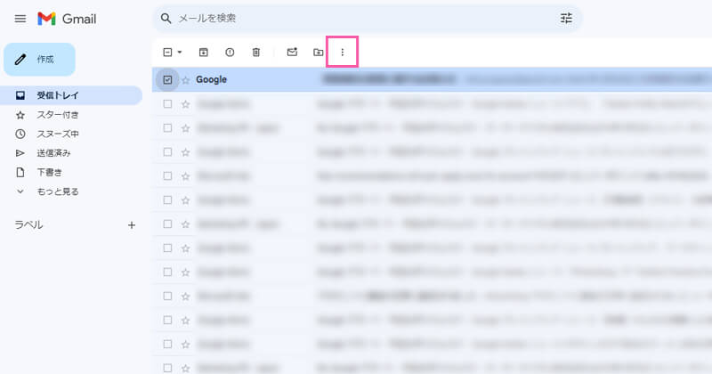The height and width of the screenshot is (374, 712).
Task: Click the archive icon in toolbar
Action: click(204, 53)
